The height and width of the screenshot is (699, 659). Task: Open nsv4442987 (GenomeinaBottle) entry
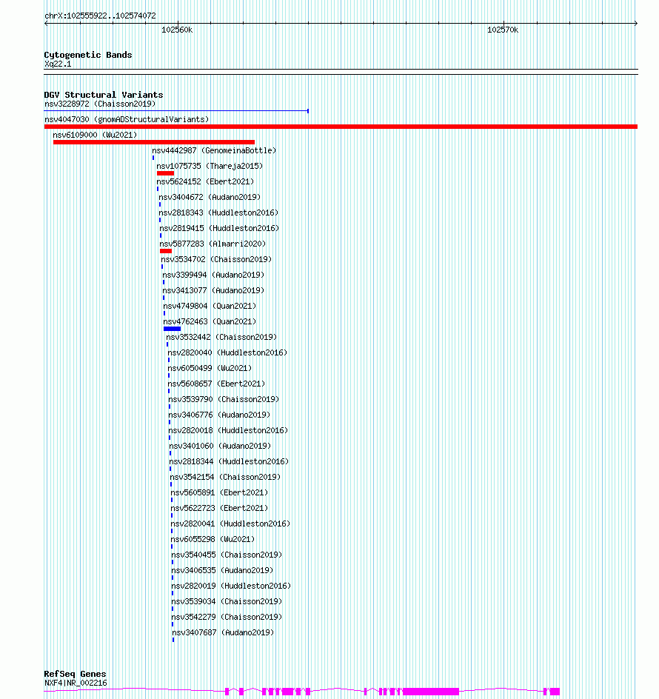[x=214, y=150]
